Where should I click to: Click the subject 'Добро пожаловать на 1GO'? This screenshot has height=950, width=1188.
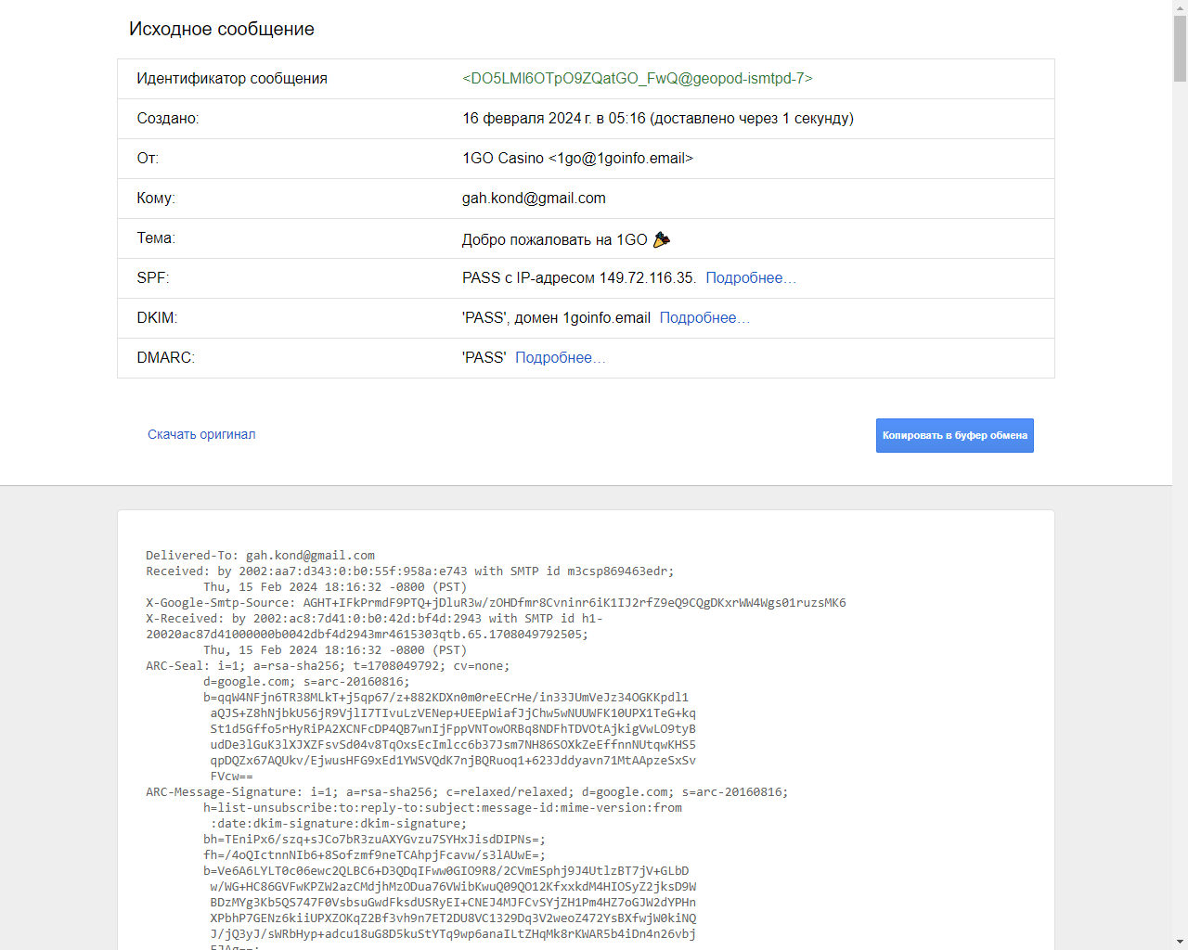[x=555, y=239]
